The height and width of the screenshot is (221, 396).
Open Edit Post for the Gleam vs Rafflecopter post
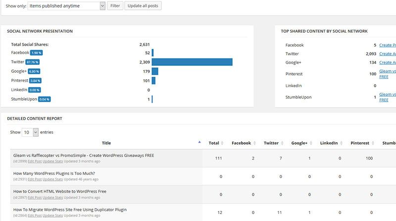[34, 161]
